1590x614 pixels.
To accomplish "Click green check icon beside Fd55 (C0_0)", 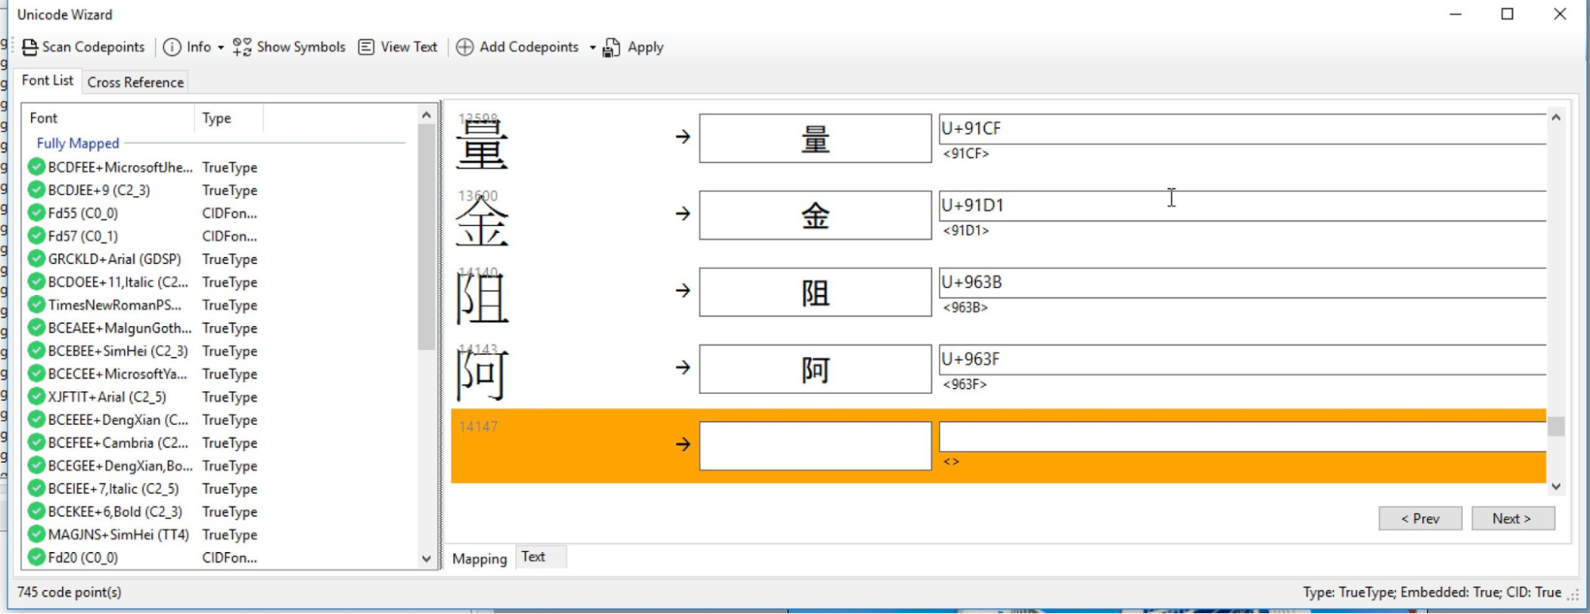I will [36, 213].
